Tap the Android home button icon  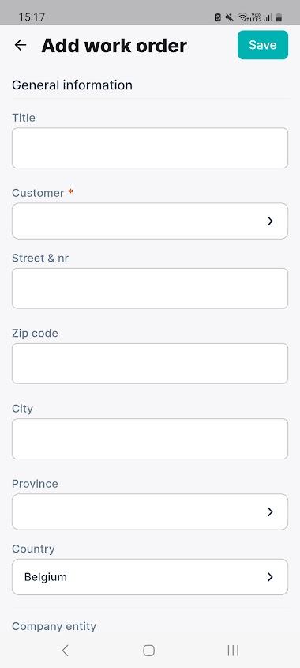coord(149,650)
